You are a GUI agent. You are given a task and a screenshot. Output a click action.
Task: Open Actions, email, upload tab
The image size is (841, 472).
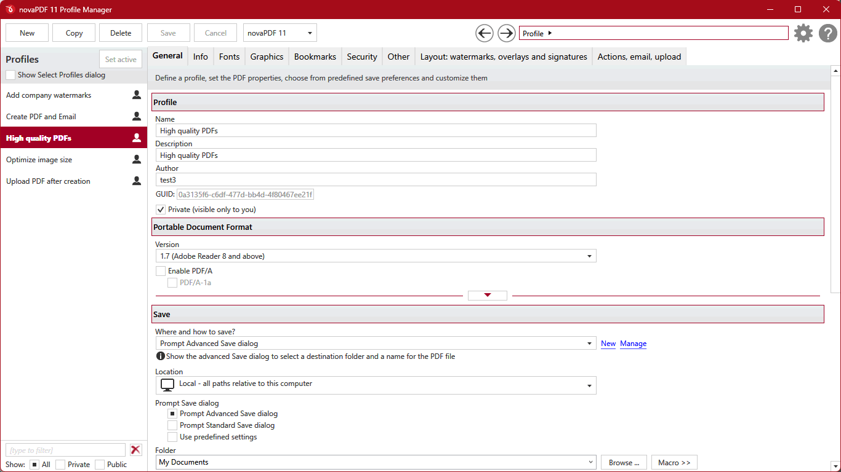coord(639,57)
